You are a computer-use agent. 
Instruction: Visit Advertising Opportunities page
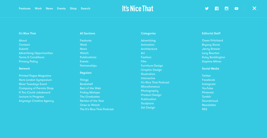tap(36, 53)
